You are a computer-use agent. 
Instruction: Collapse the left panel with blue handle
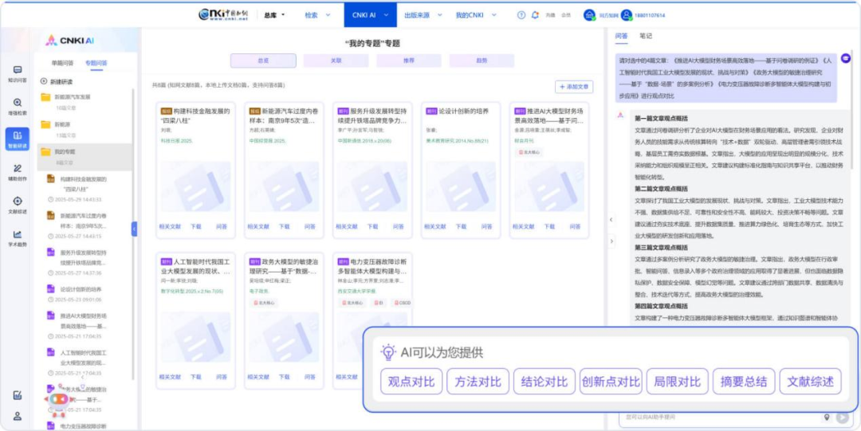(134, 229)
